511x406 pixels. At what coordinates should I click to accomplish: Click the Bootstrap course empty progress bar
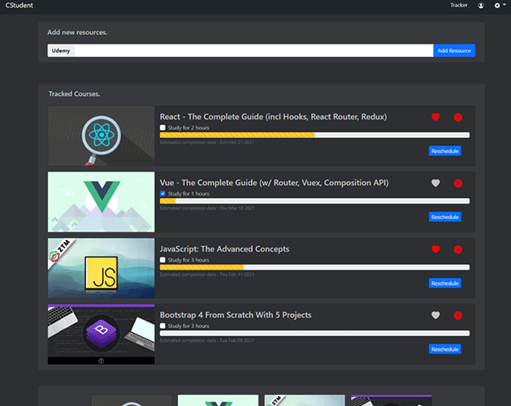click(x=314, y=333)
